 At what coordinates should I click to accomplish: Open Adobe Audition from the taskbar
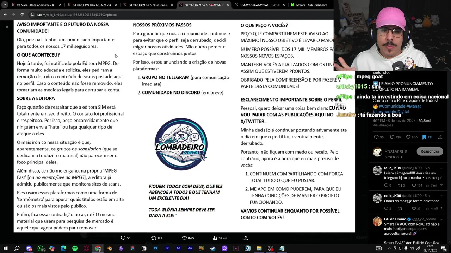pos(190,248)
